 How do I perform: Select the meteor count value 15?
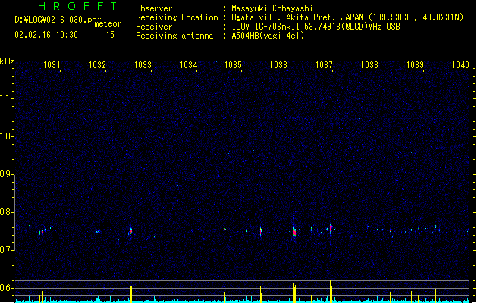(x=110, y=35)
